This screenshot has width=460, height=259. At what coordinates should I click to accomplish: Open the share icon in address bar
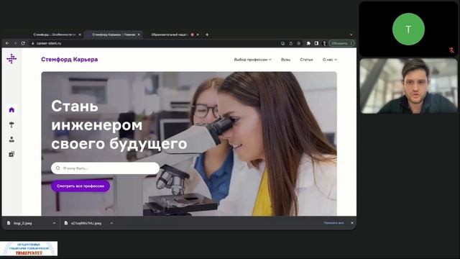[290, 43]
